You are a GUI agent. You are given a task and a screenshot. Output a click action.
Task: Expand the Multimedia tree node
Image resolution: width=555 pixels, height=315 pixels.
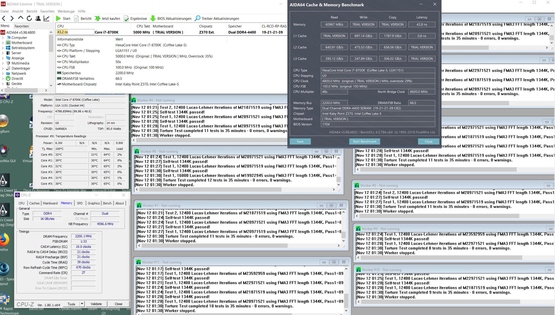point(3,63)
